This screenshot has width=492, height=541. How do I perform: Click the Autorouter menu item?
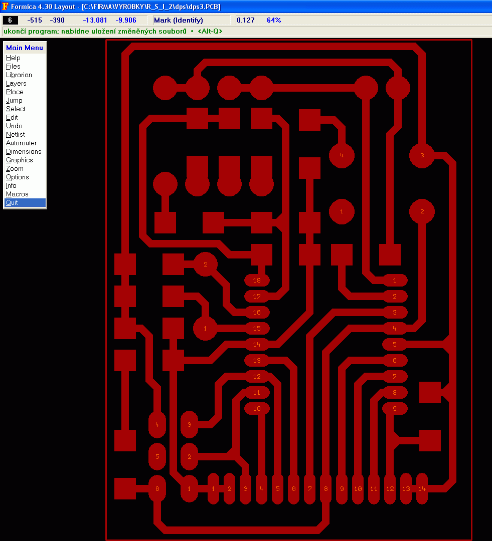click(x=21, y=143)
